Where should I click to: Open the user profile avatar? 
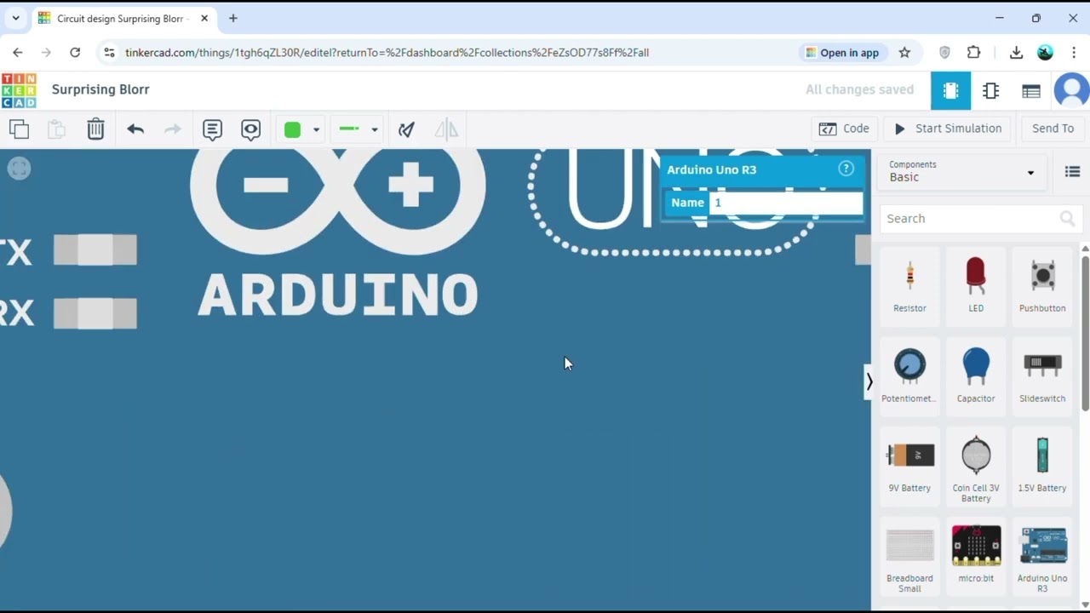point(1072,90)
